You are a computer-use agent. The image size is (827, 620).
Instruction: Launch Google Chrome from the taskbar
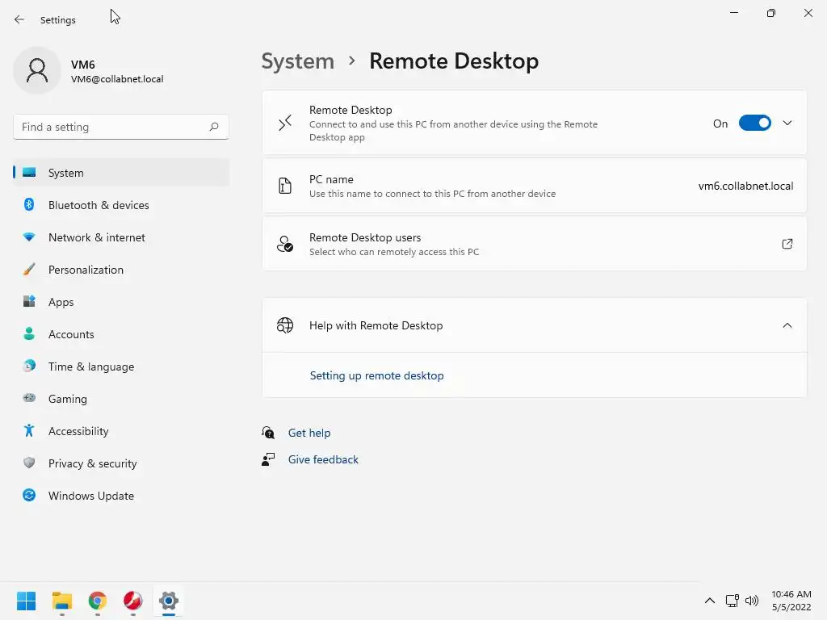(x=98, y=601)
